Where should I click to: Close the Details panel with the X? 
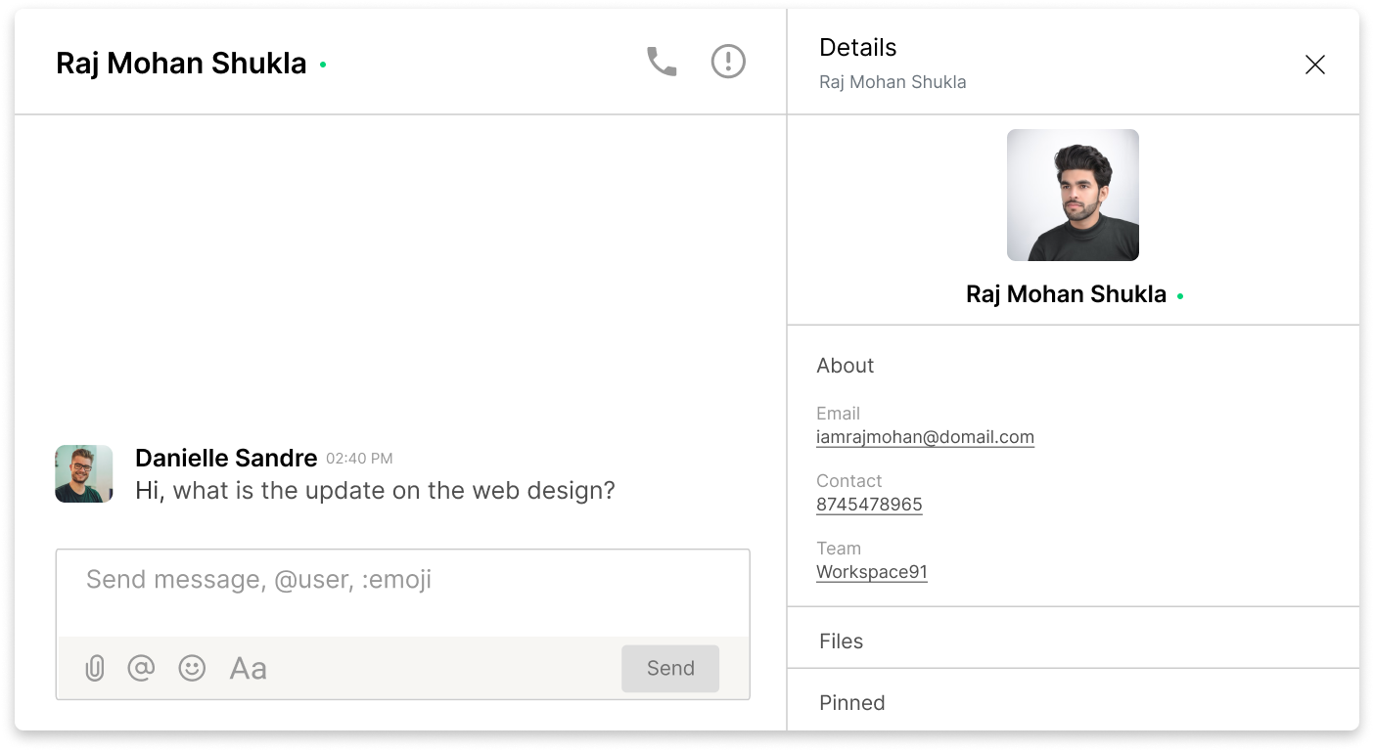[1315, 65]
